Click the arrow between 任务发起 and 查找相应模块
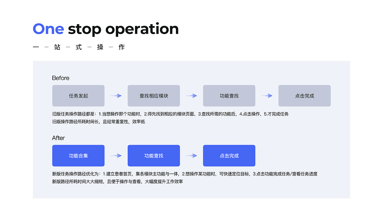 (116, 96)
